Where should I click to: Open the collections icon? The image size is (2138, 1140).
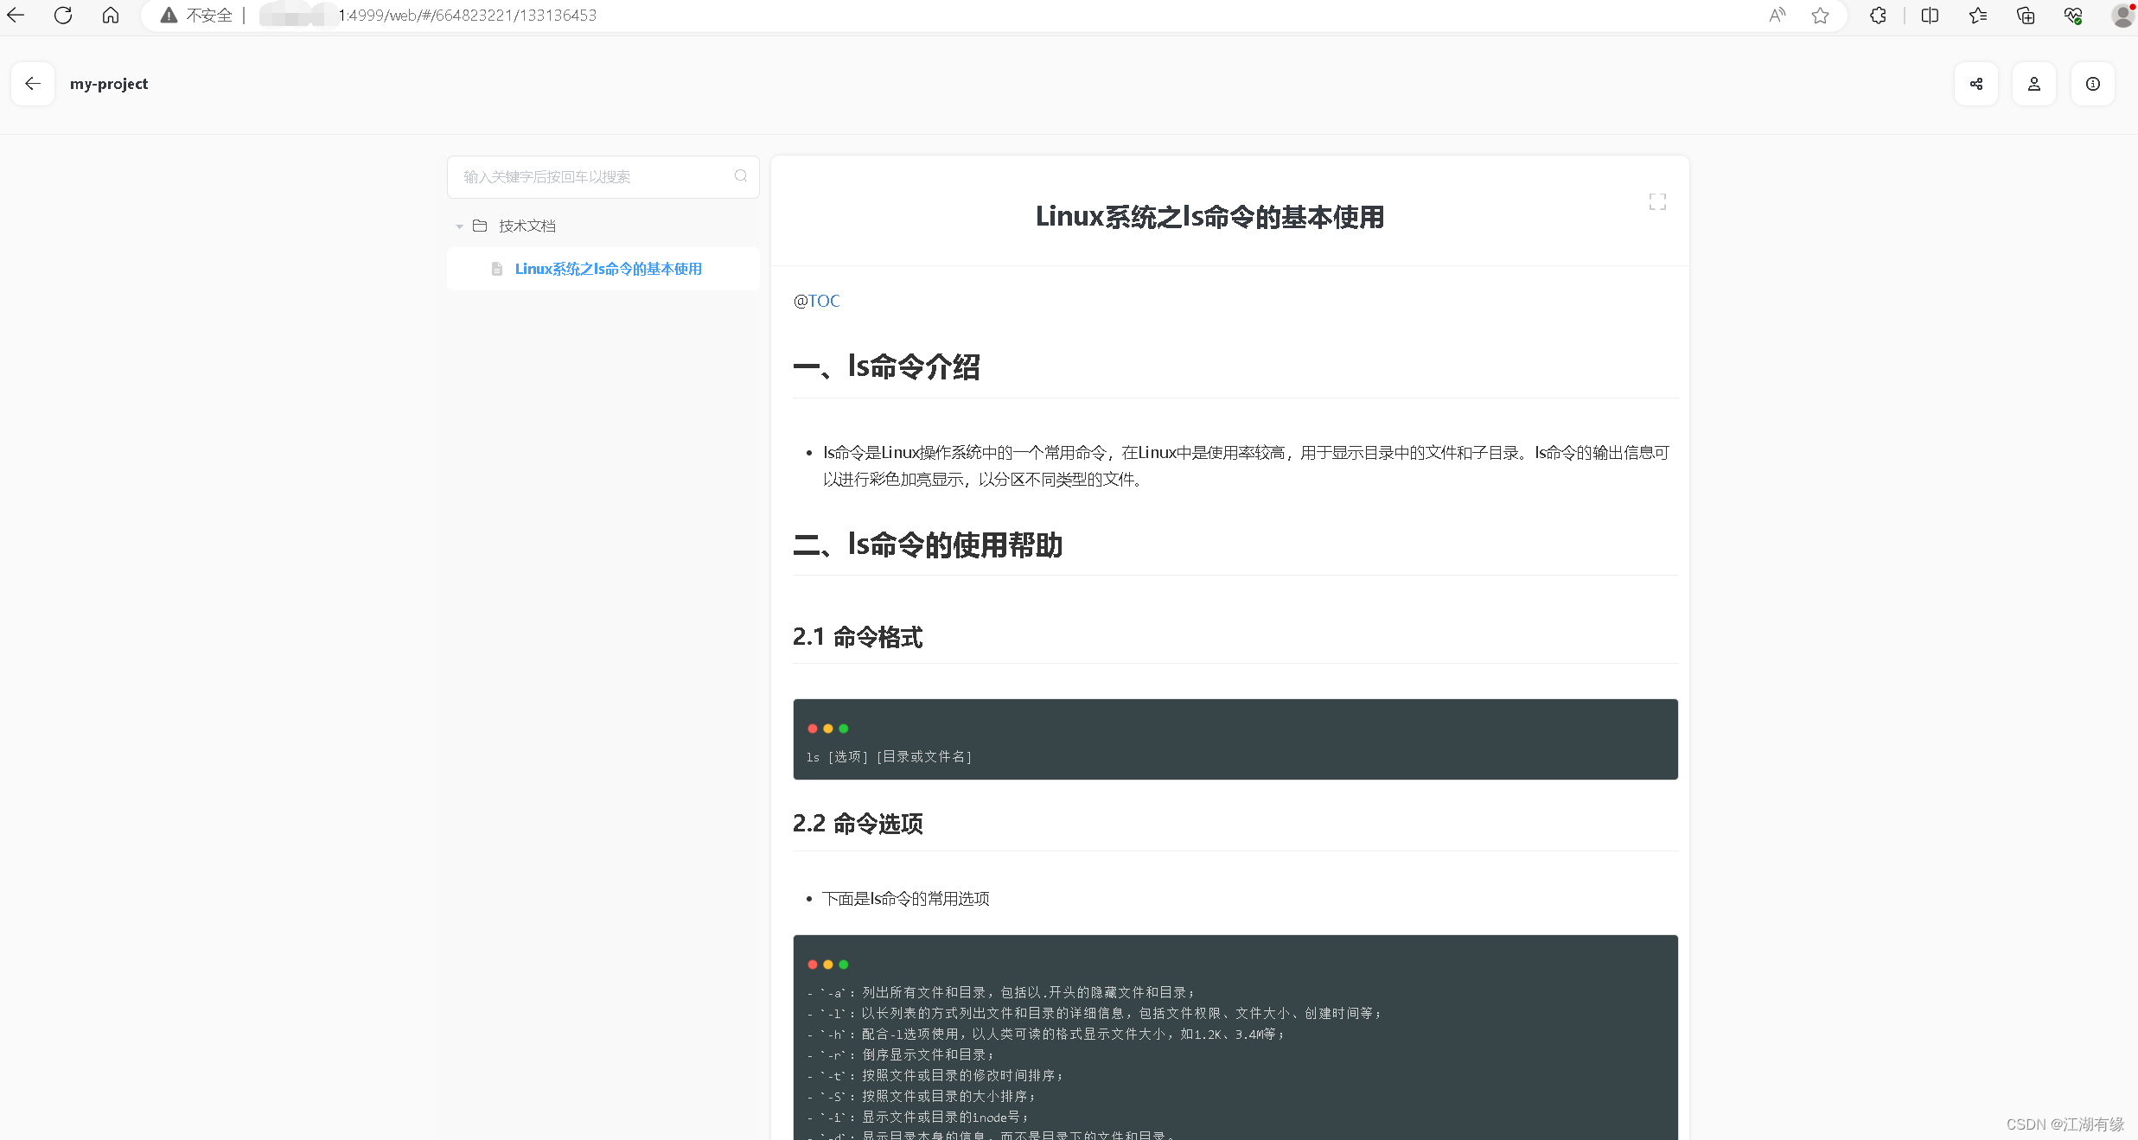[2026, 16]
